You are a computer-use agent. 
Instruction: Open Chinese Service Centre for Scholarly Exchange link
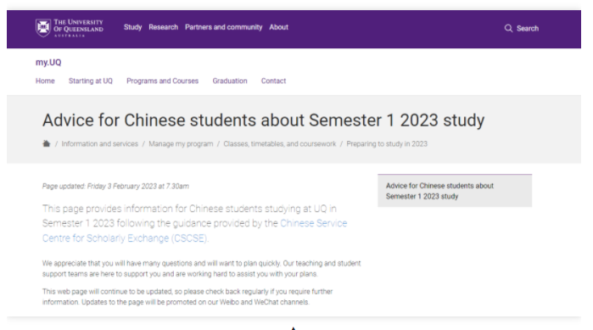[194, 231]
